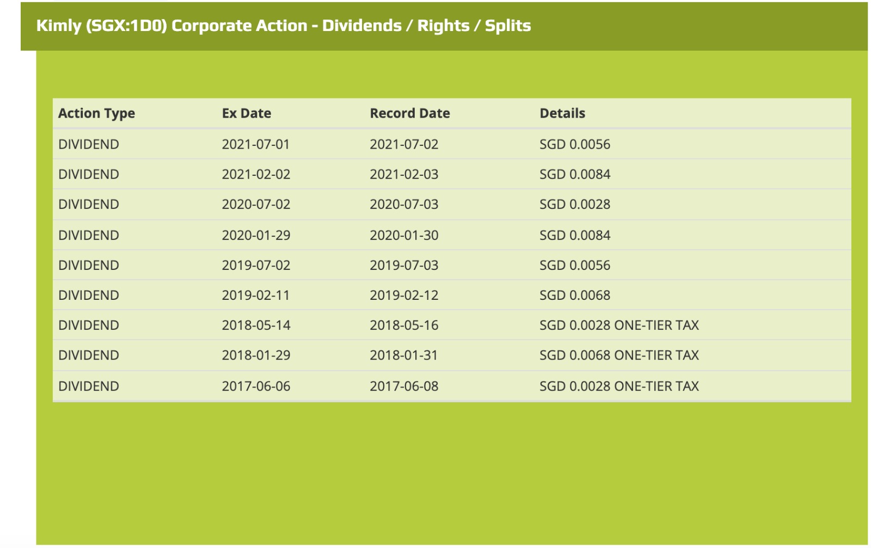Click the Ex Date column header
Image resolution: width=871 pixels, height=548 pixels.
tap(246, 113)
